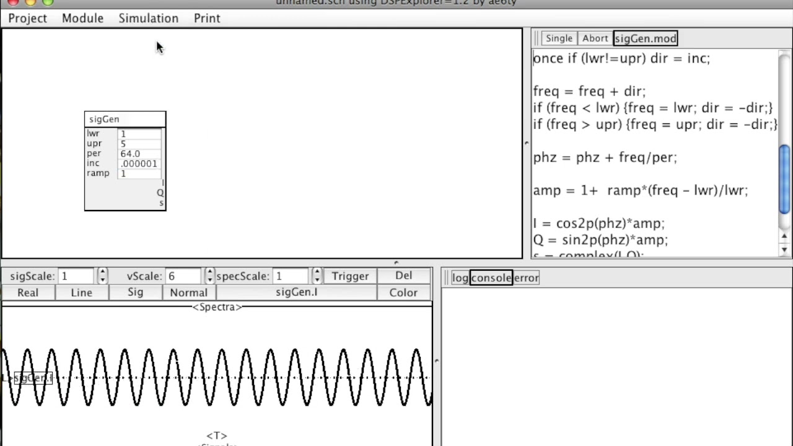Toggle the Real display mode button
793x446 pixels.
(x=28, y=292)
